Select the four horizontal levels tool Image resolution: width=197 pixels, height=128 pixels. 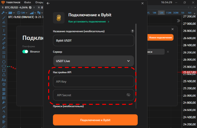click(4, 89)
